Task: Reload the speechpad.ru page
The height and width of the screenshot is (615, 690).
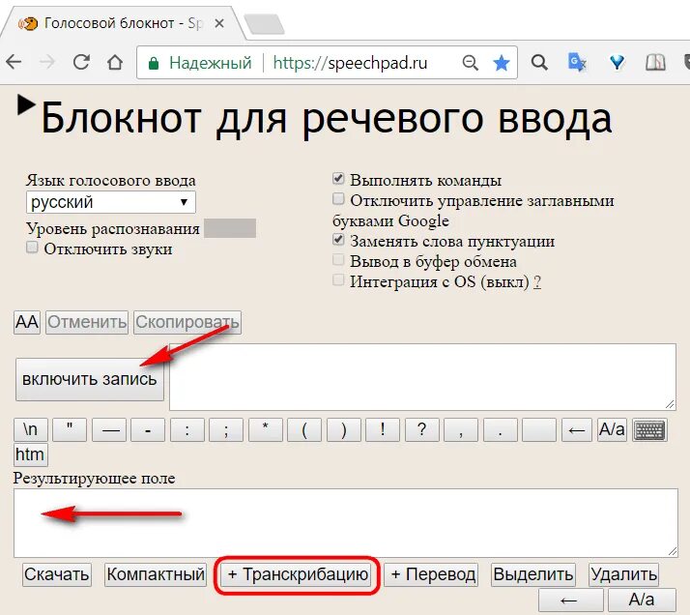Action: [81, 62]
